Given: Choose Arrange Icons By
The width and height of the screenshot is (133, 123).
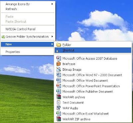Looking at the screenshot, I should (x=28, y=4).
